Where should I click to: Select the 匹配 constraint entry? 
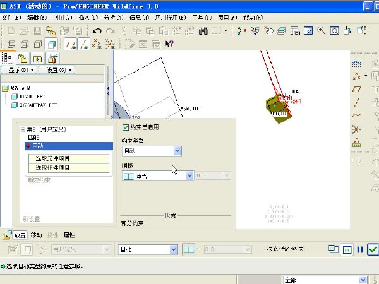(33, 138)
